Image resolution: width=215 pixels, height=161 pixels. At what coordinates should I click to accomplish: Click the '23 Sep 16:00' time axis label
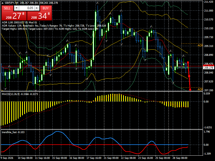click(146, 158)
